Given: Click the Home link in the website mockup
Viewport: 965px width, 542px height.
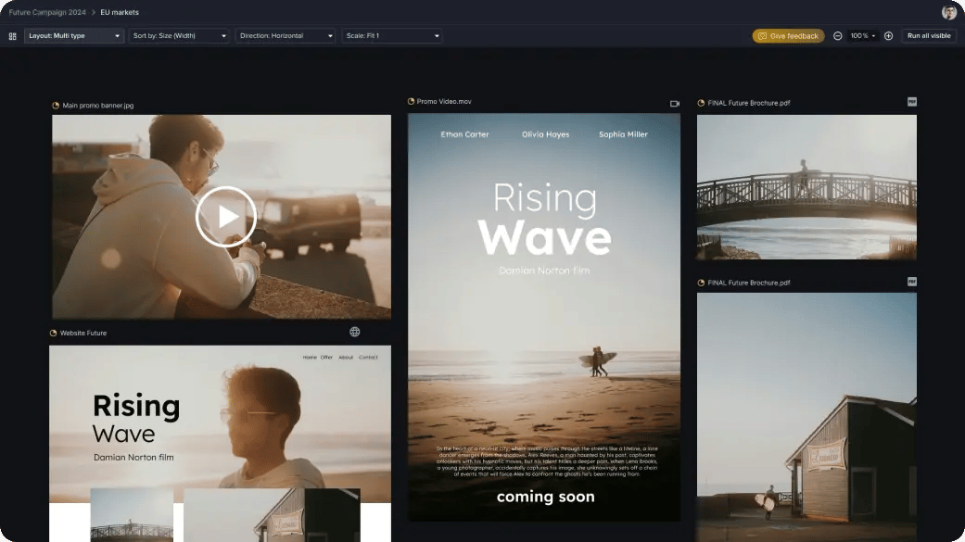Looking at the screenshot, I should click(308, 357).
